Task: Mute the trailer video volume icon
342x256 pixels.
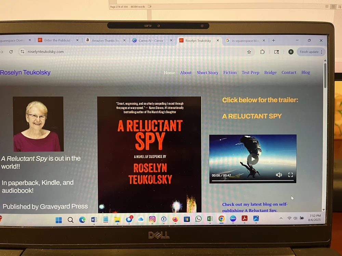Action: [x=279, y=175]
